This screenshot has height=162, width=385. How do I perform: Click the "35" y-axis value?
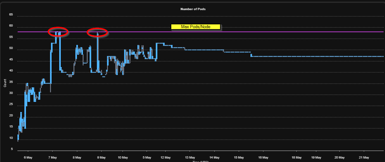click(11, 82)
